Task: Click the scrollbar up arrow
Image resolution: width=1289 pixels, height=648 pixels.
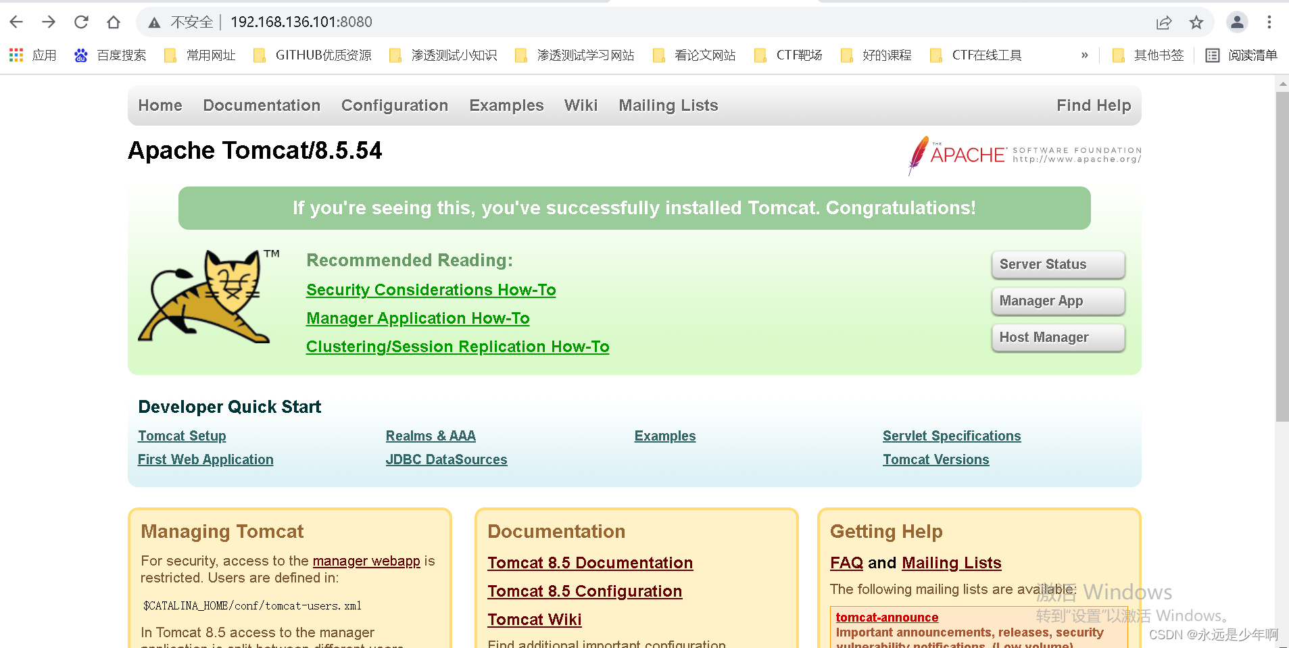Action: [1282, 84]
